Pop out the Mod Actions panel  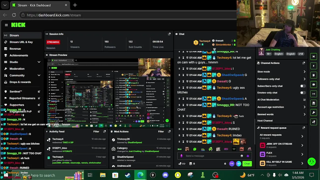(x=169, y=131)
